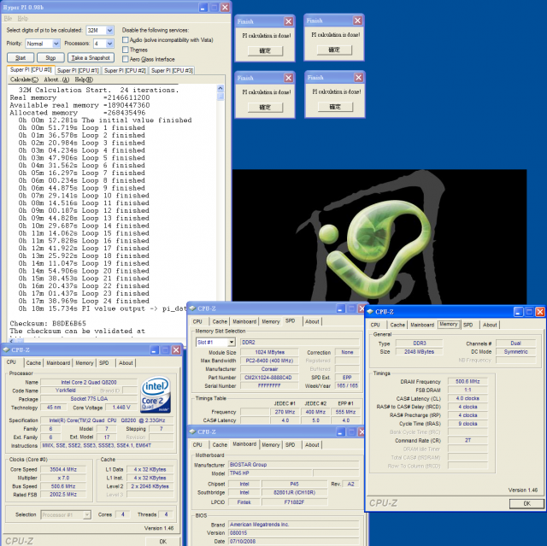547x546 pixels.
Task: Minimize the CPU-Z CPU window
Action: [x=155, y=349]
